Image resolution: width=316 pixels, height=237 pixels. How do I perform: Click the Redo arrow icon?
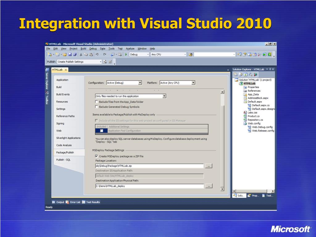pyautogui.click(x=105, y=55)
